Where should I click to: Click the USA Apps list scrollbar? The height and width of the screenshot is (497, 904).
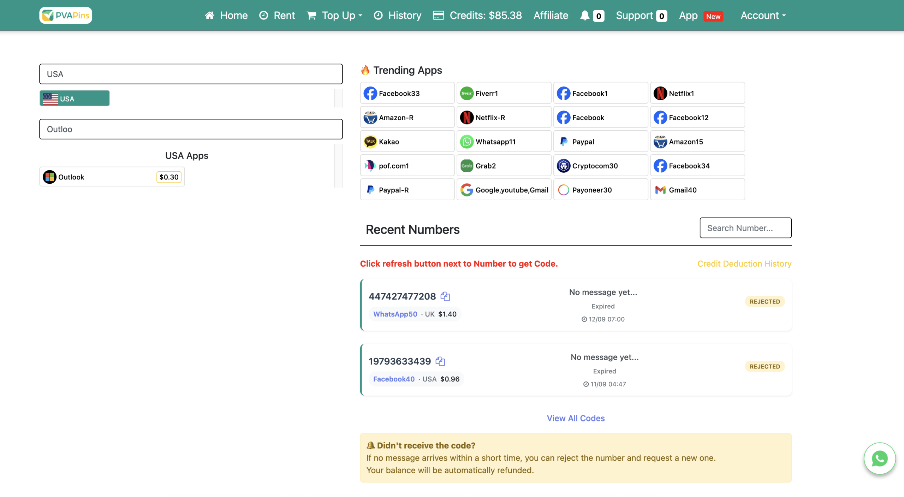tap(338, 165)
